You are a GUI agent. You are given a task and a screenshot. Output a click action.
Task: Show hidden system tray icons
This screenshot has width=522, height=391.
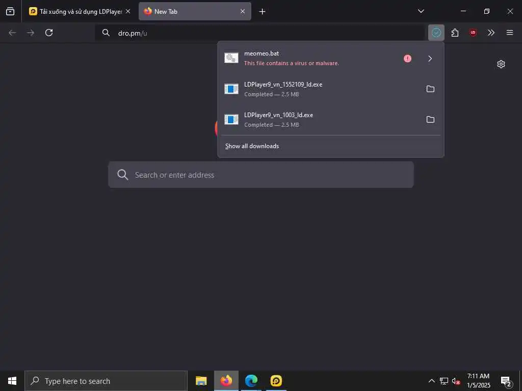[431, 381]
